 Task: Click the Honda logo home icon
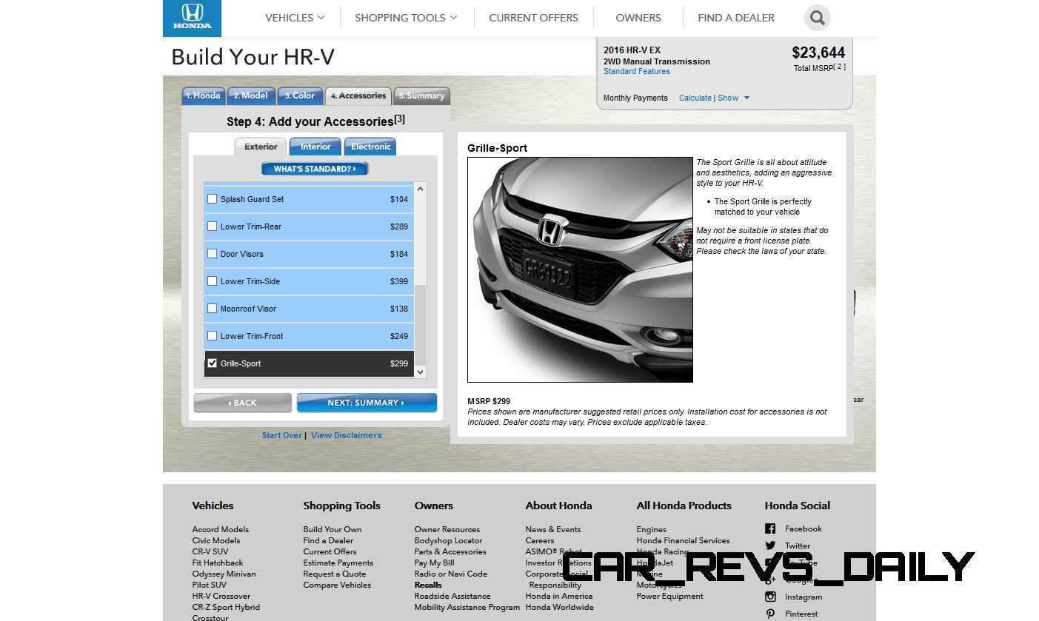click(x=192, y=18)
